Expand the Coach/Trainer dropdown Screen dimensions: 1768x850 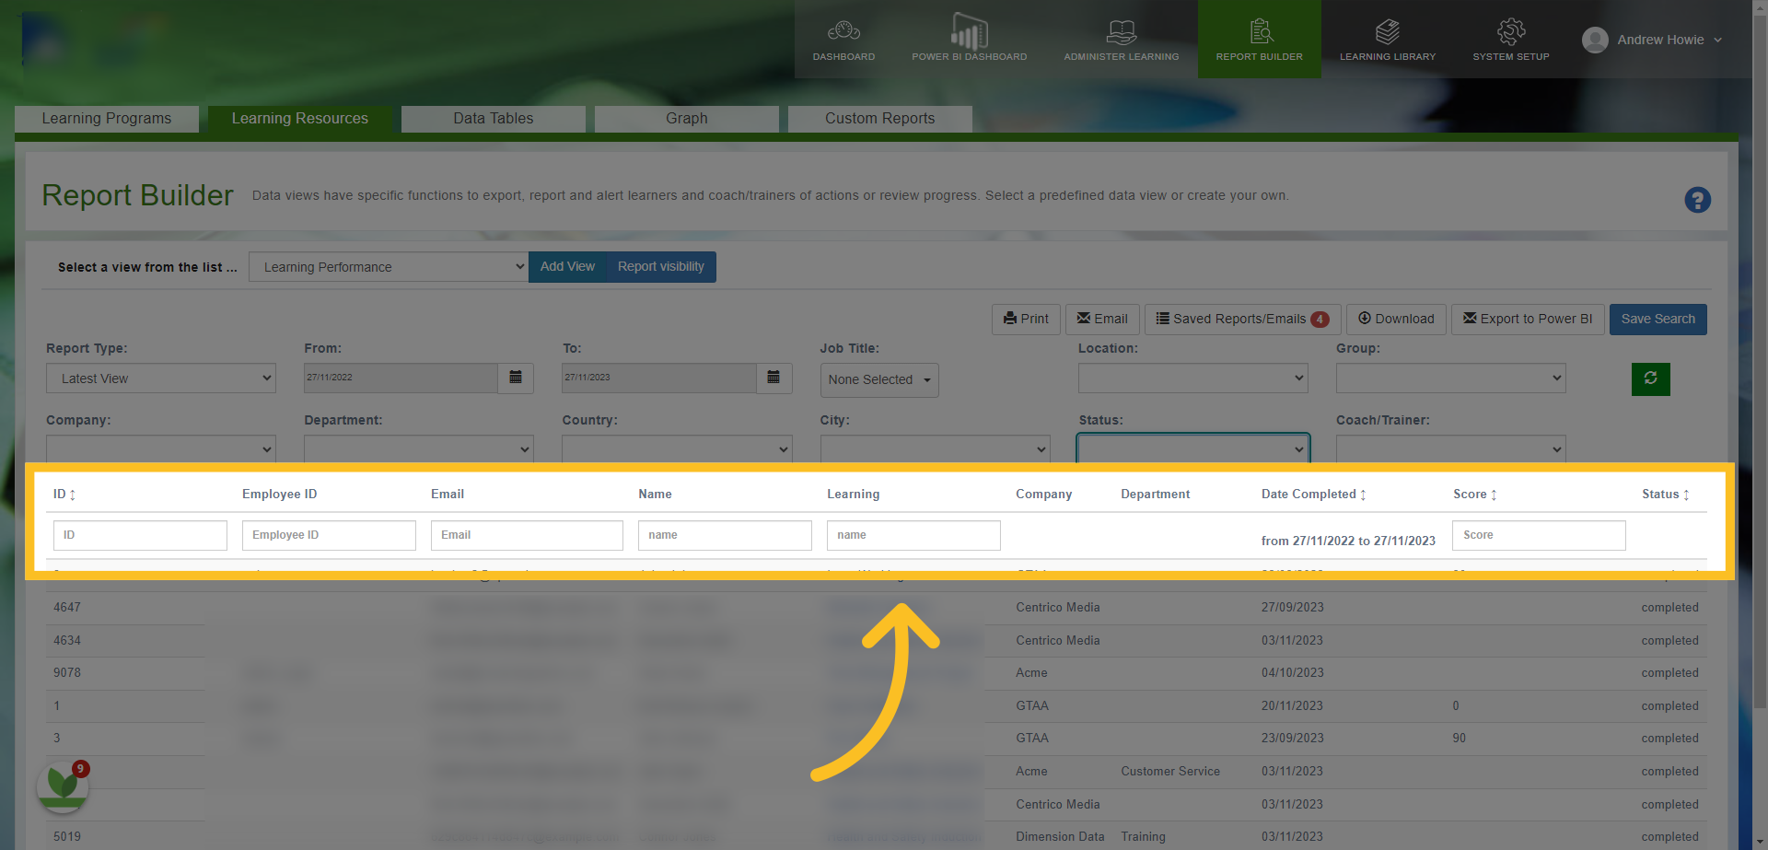pyautogui.click(x=1450, y=448)
